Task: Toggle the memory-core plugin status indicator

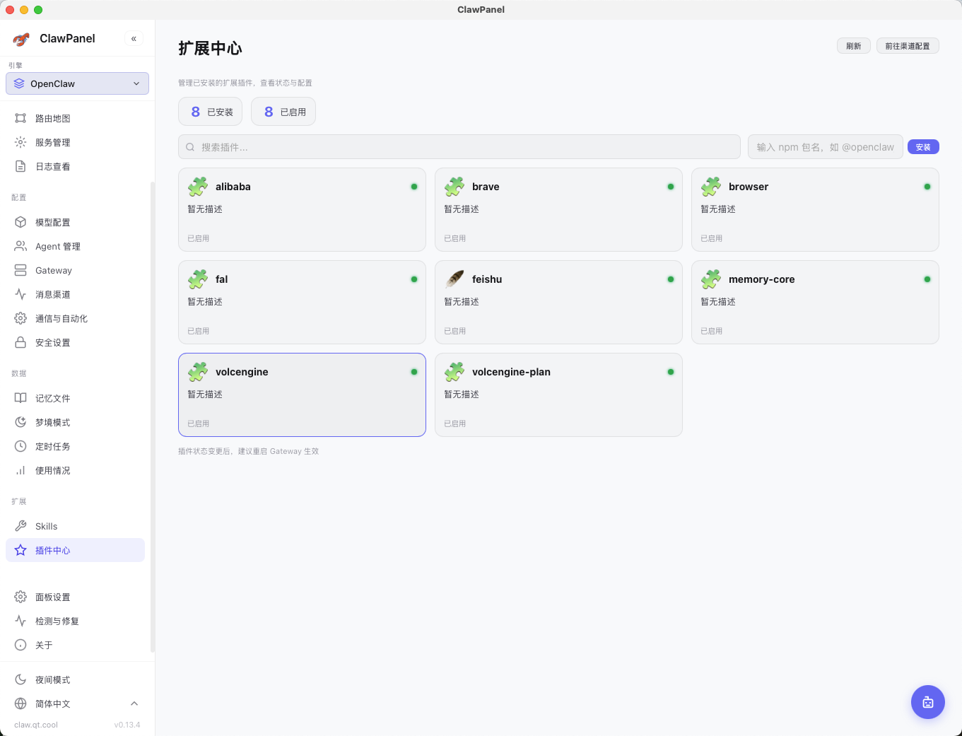Action: coord(927,279)
